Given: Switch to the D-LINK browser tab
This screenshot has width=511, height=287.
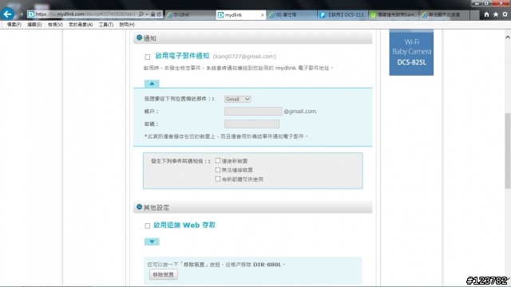Looking at the screenshot, I should [190, 15].
